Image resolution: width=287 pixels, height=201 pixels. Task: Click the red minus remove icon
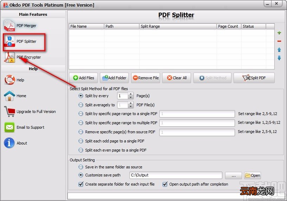pos(279,41)
